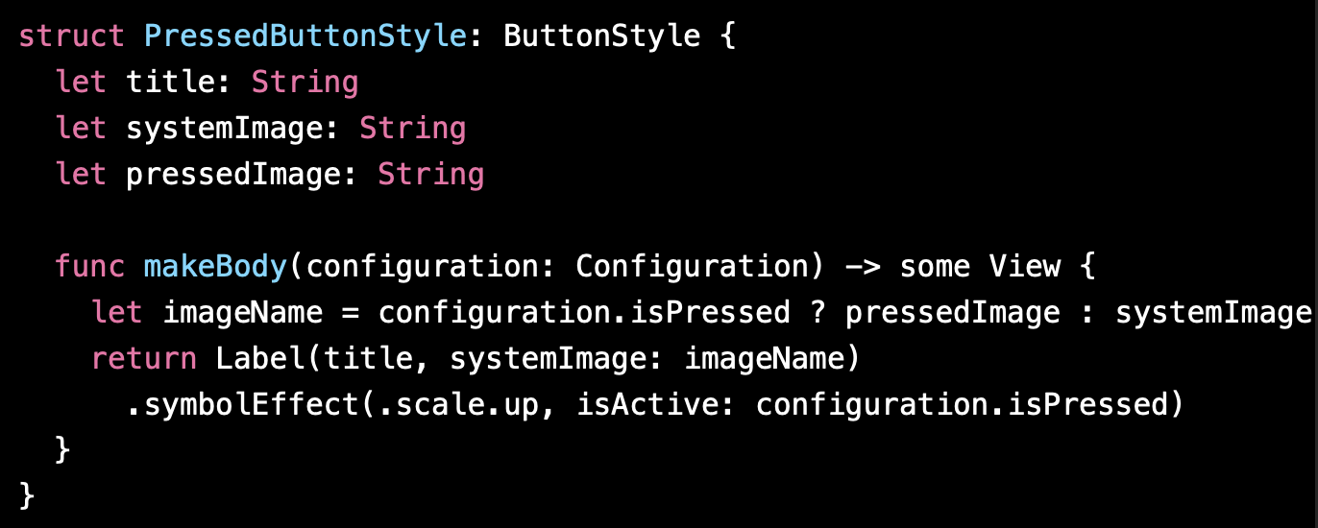The image size is (1318, 528).
Task: Select the makeBody function name
Action: pyautogui.click(x=216, y=266)
